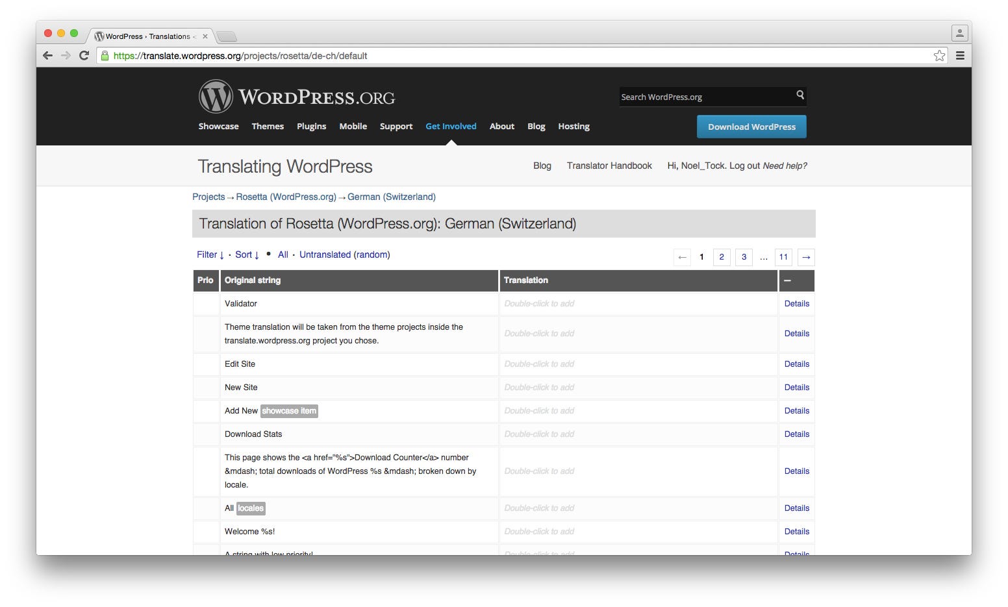
Task: Open the Translator Handbook link
Action: (609, 166)
